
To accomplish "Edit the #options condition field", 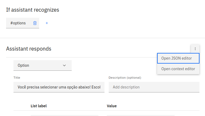I will [x=18, y=23].
